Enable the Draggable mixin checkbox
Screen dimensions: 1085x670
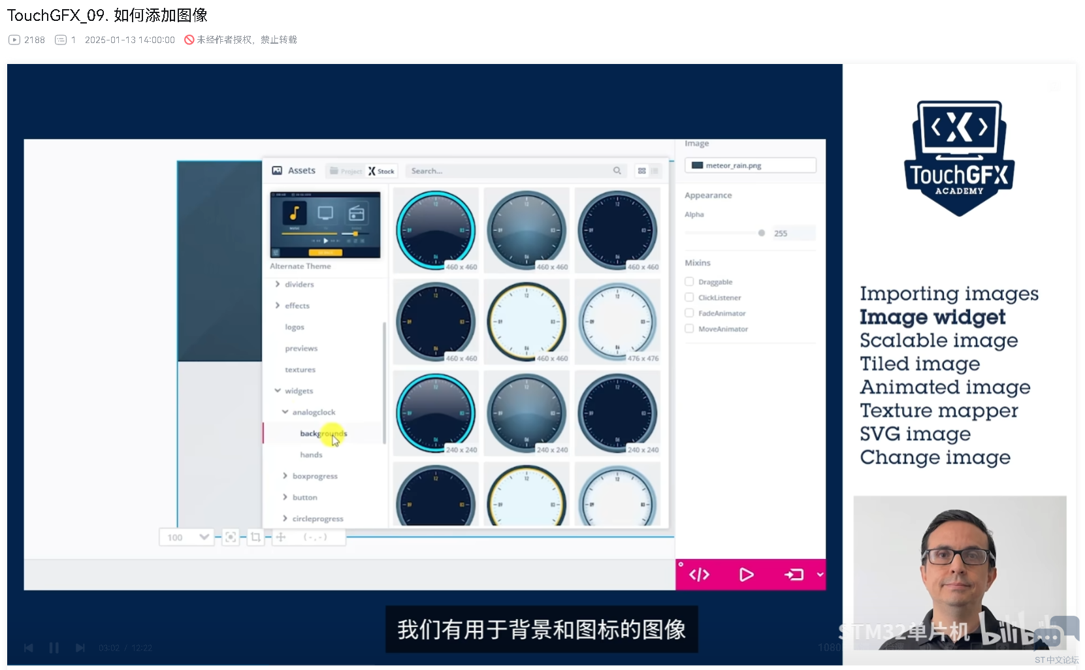(x=689, y=282)
